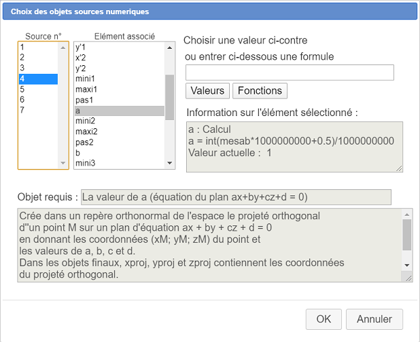Click up arrow of Source n° scrollbar
The height and width of the screenshot is (342, 420).
tap(63, 48)
